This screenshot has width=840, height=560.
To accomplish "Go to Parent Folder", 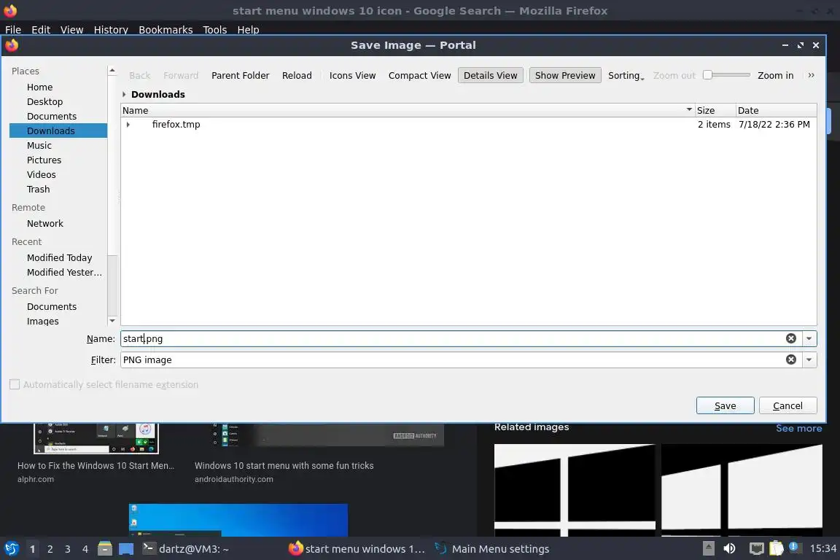I will point(240,76).
